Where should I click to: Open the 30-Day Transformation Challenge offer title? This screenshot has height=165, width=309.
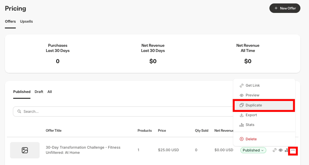click(83, 150)
